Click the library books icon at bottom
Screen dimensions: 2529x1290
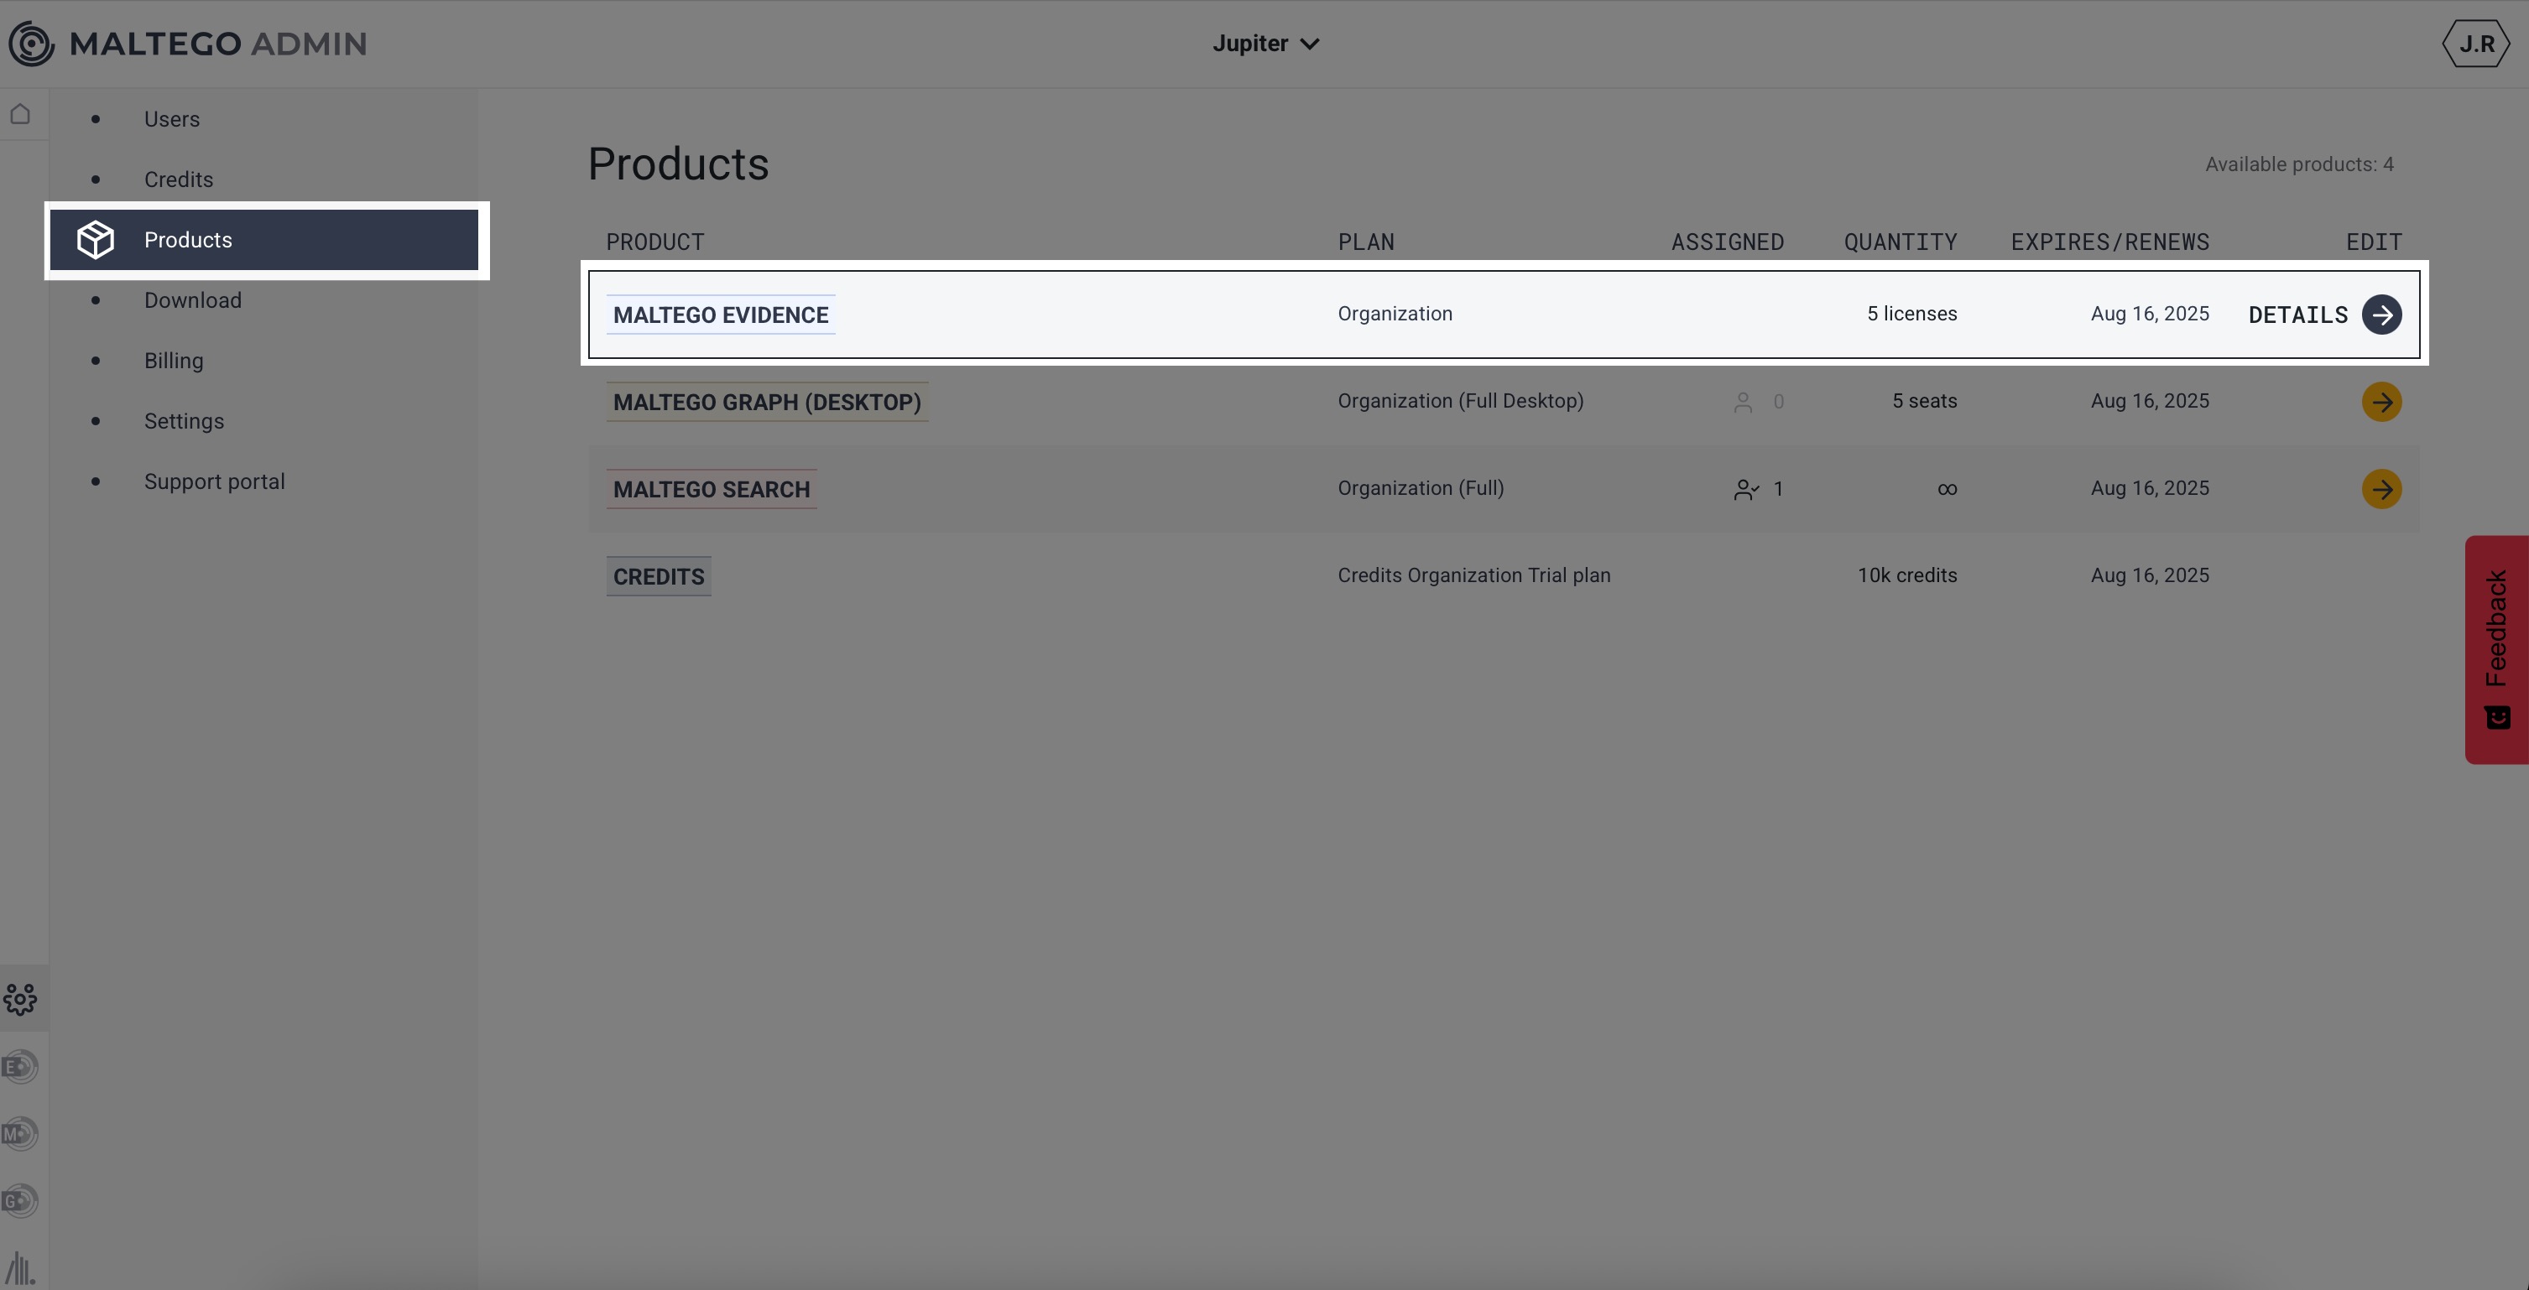pos(21,1267)
